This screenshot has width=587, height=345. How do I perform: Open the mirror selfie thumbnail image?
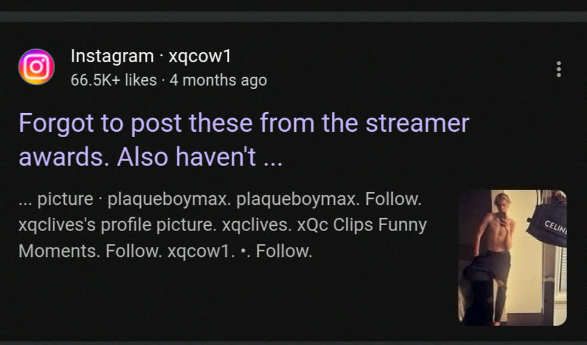pos(513,258)
